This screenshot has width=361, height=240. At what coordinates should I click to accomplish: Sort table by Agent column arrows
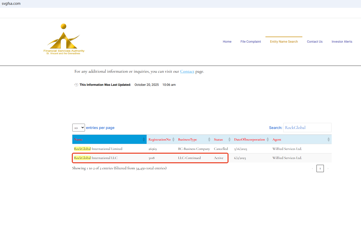(x=329, y=139)
